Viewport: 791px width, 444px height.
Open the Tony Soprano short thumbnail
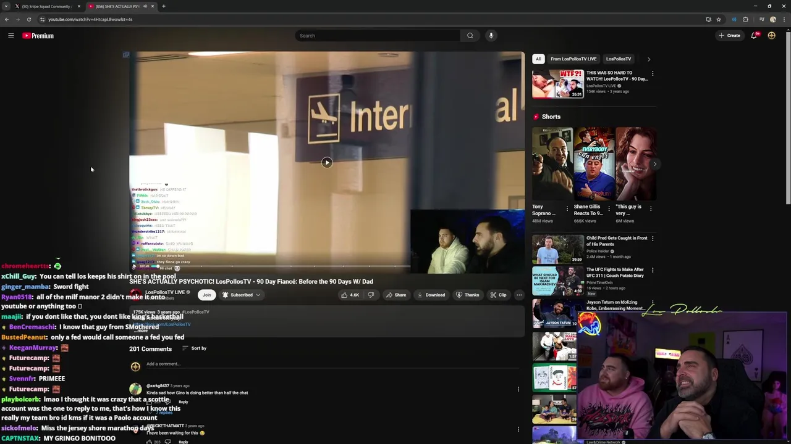pyautogui.click(x=552, y=164)
